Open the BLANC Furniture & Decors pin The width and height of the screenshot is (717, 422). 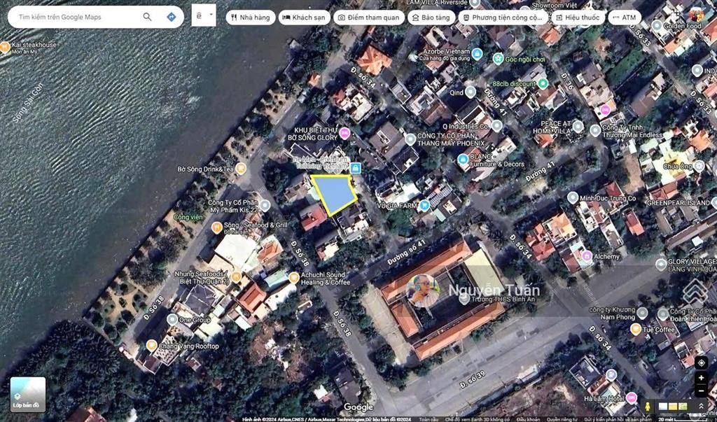463,160
